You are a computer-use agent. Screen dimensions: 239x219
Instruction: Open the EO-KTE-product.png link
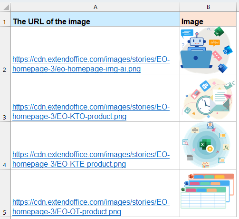91,159
